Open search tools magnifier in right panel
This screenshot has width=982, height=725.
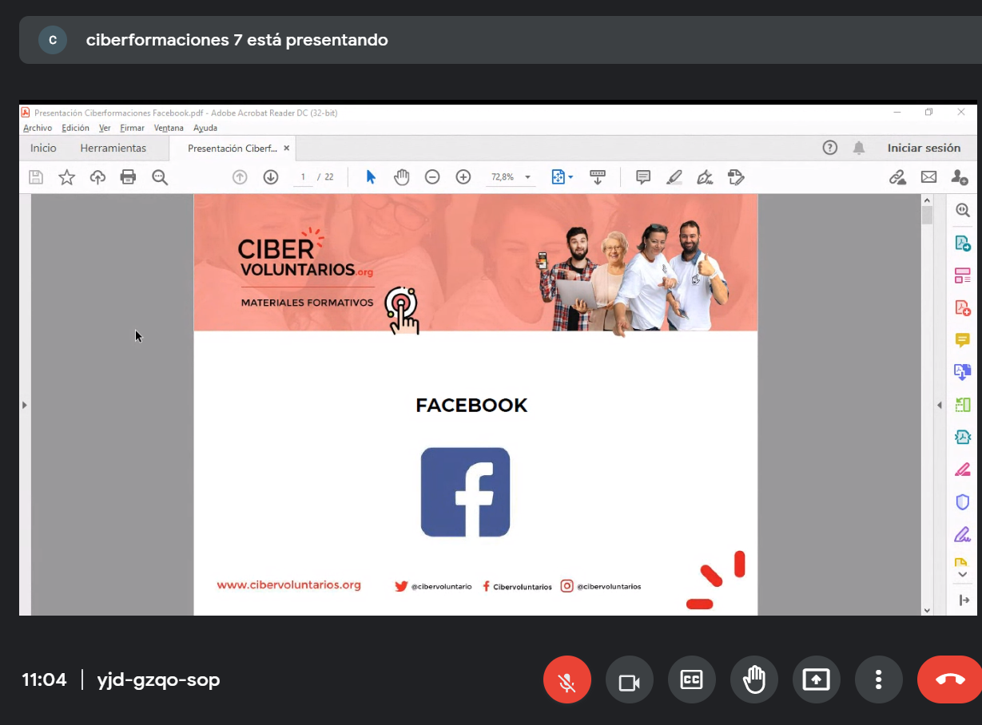[x=963, y=210]
